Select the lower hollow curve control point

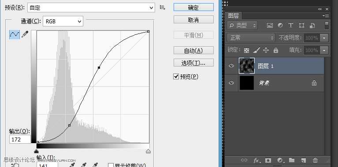point(69,125)
